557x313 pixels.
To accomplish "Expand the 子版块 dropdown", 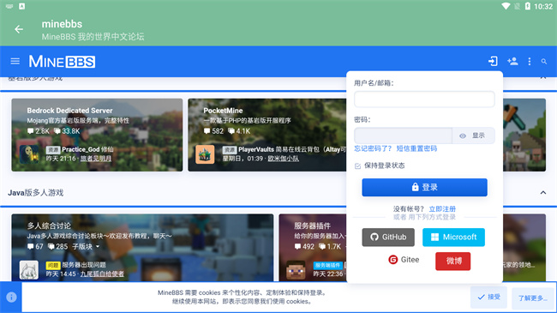I will coord(86,246).
